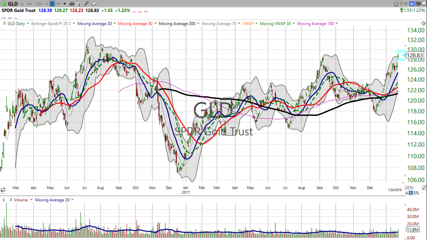Toggle arithmetic scale A

pos(407,192)
